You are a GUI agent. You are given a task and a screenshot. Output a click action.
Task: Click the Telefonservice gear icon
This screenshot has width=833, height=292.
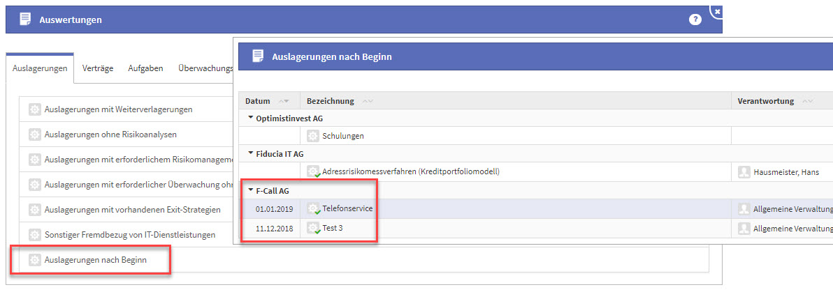(x=314, y=209)
